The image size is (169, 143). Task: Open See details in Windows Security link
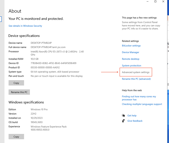click(25, 26)
